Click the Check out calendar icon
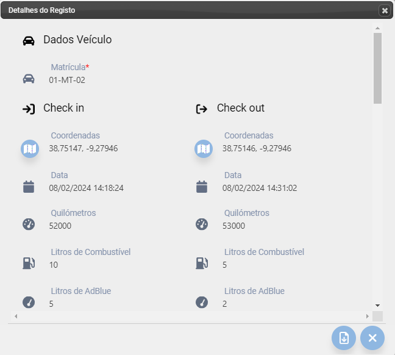The height and width of the screenshot is (355, 395). click(202, 187)
